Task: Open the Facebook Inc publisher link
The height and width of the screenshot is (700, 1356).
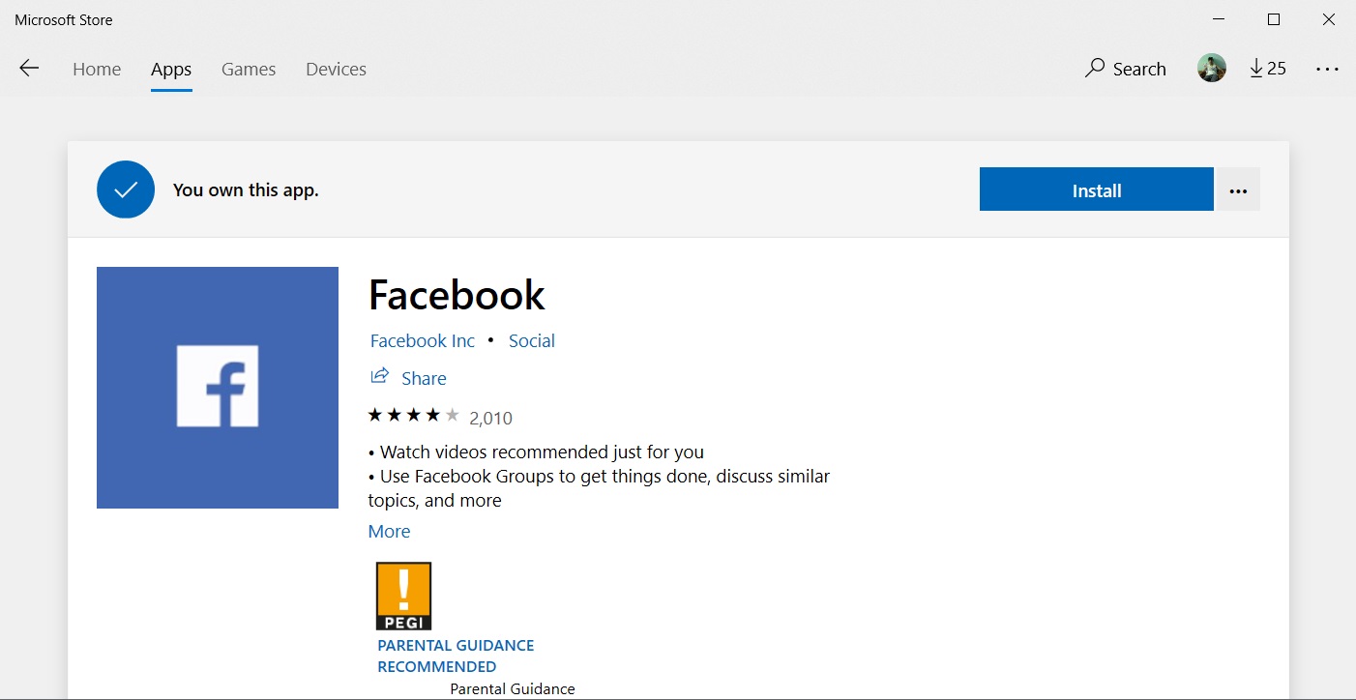Action: (423, 340)
